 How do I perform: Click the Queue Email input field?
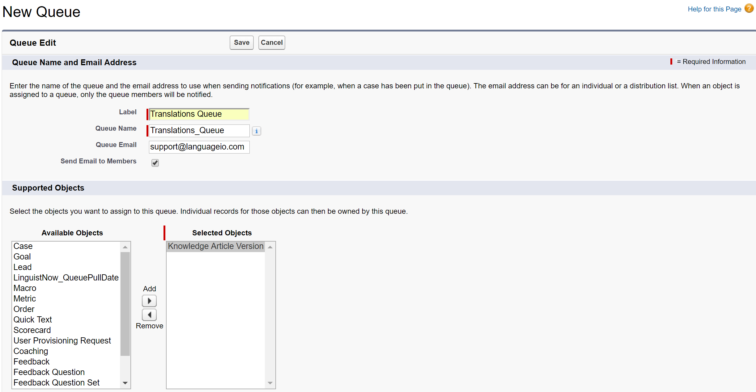(199, 147)
